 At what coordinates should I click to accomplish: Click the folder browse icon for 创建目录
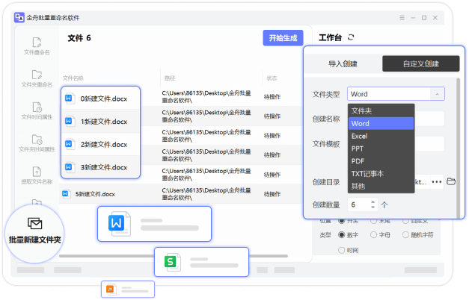tap(451, 181)
